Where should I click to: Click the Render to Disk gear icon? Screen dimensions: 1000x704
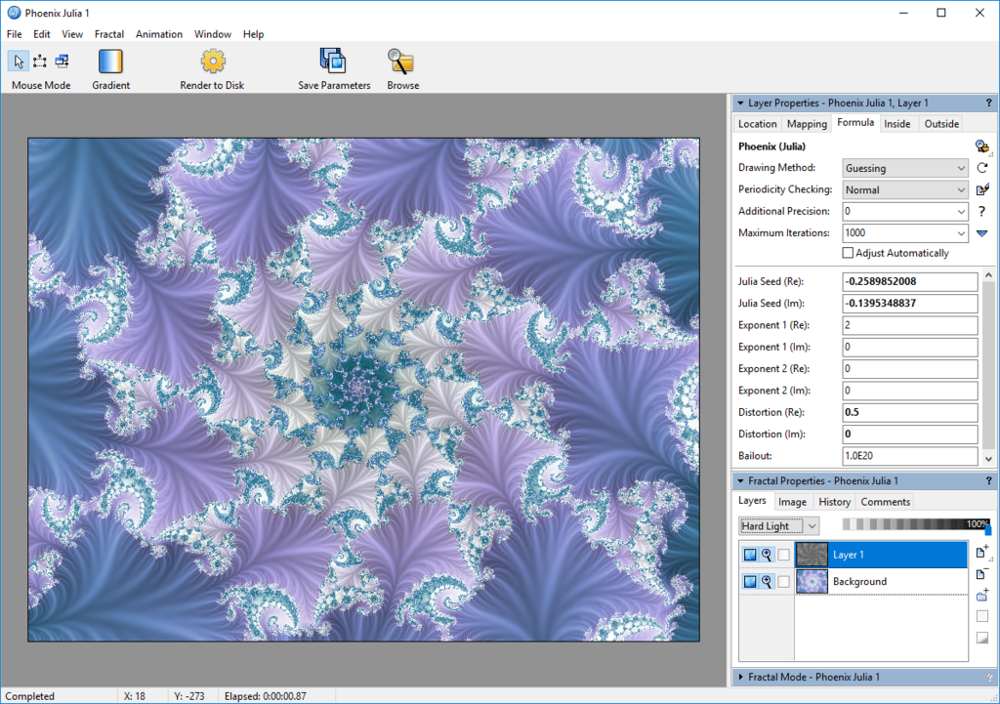tap(212, 62)
